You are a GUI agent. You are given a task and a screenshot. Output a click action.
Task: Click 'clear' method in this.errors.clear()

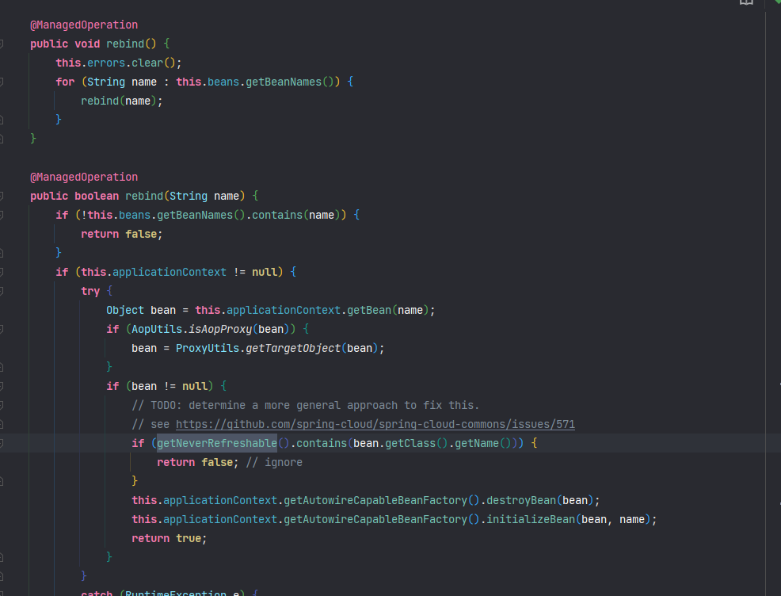point(147,63)
